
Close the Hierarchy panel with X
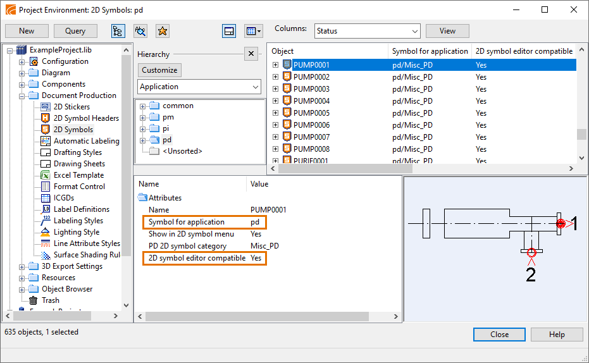click(x=251, y=54)
